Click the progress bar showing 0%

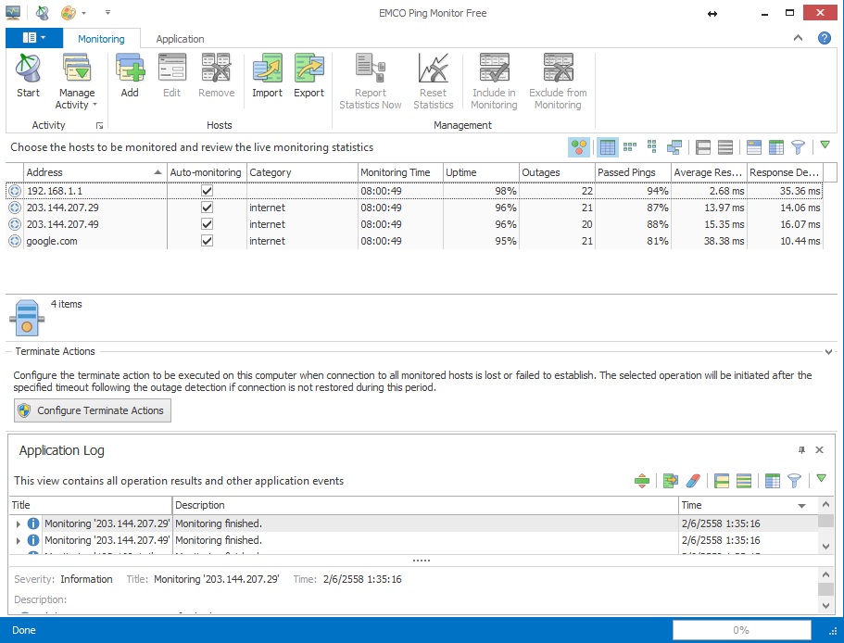click(740, 630)
